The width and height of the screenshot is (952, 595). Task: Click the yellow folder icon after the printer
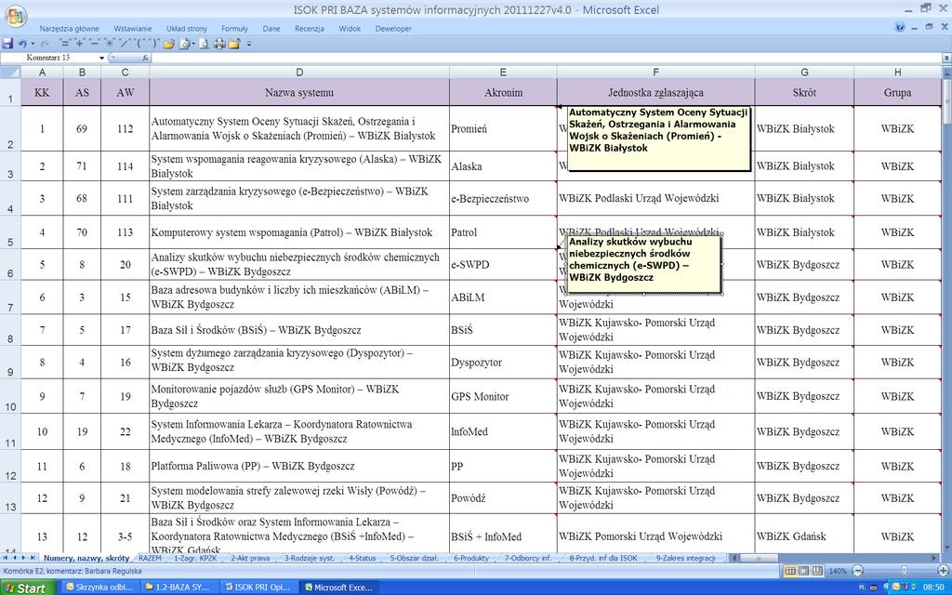[x=234, y=44]
